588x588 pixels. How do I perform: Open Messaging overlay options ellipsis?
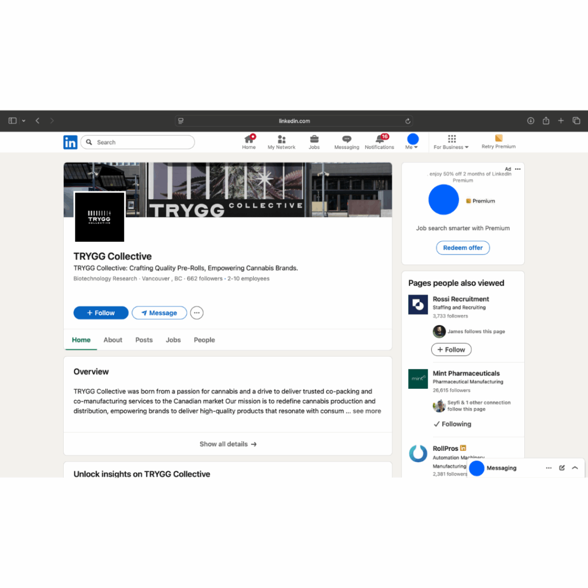(x=548, y=468)
